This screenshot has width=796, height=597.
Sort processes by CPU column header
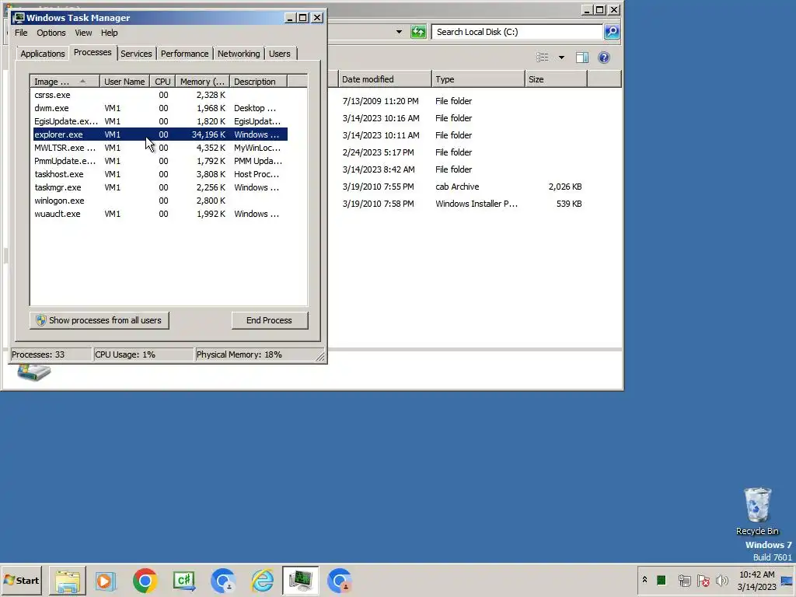click(x=162, y=82)
